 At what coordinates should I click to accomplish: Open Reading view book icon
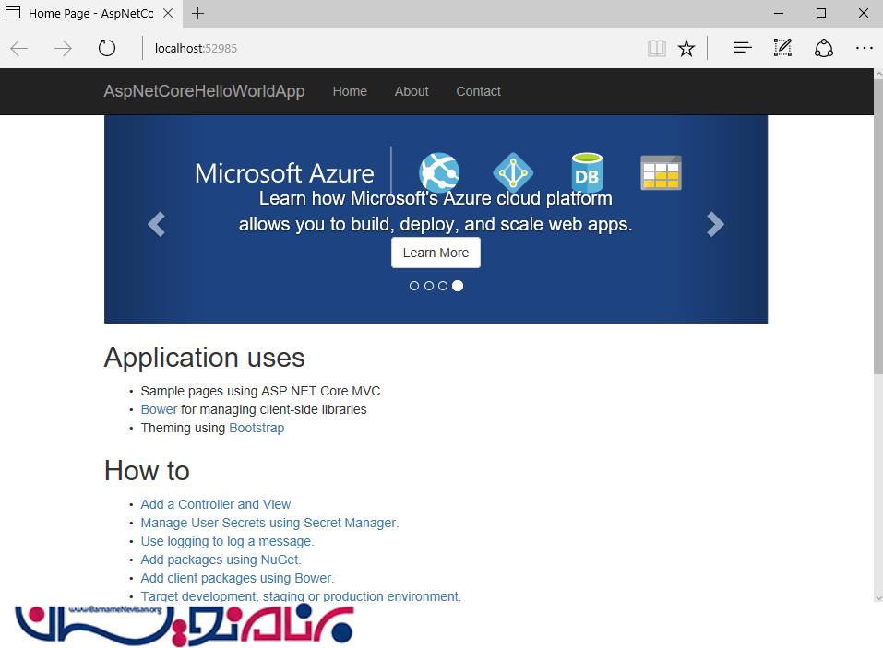656,48
